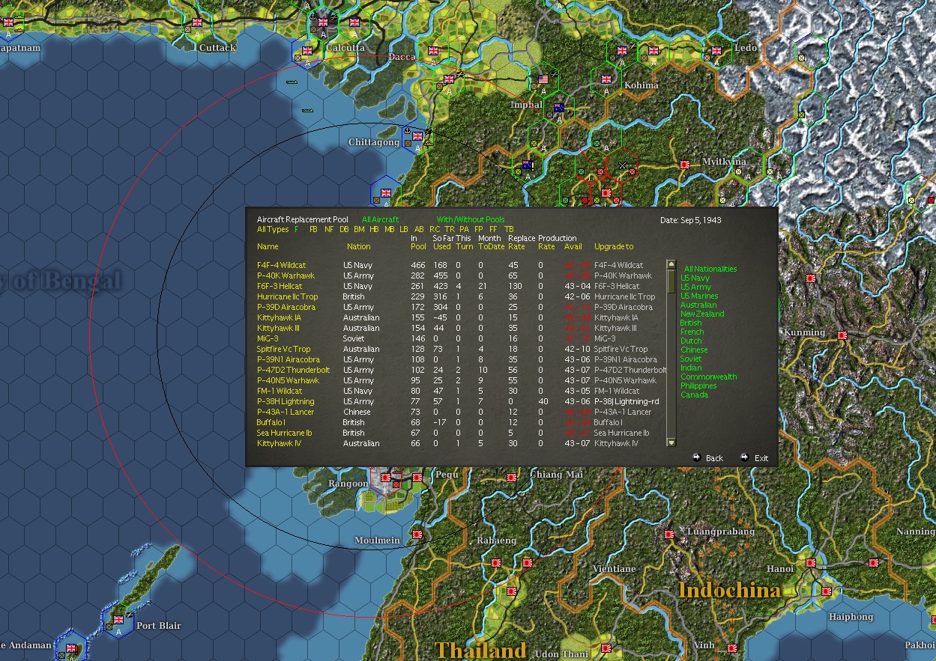Select the British flag unit at Ledo

pyautogui.click(x=716, y=52)
